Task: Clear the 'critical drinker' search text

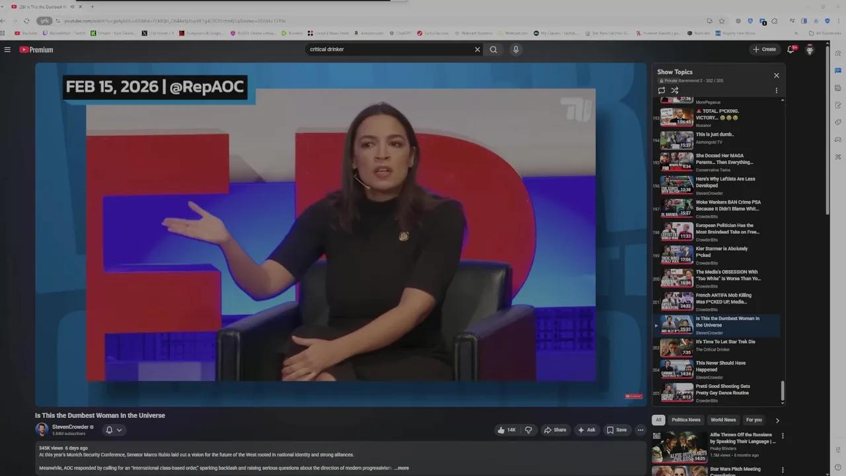Action: [x=477, y=50]
